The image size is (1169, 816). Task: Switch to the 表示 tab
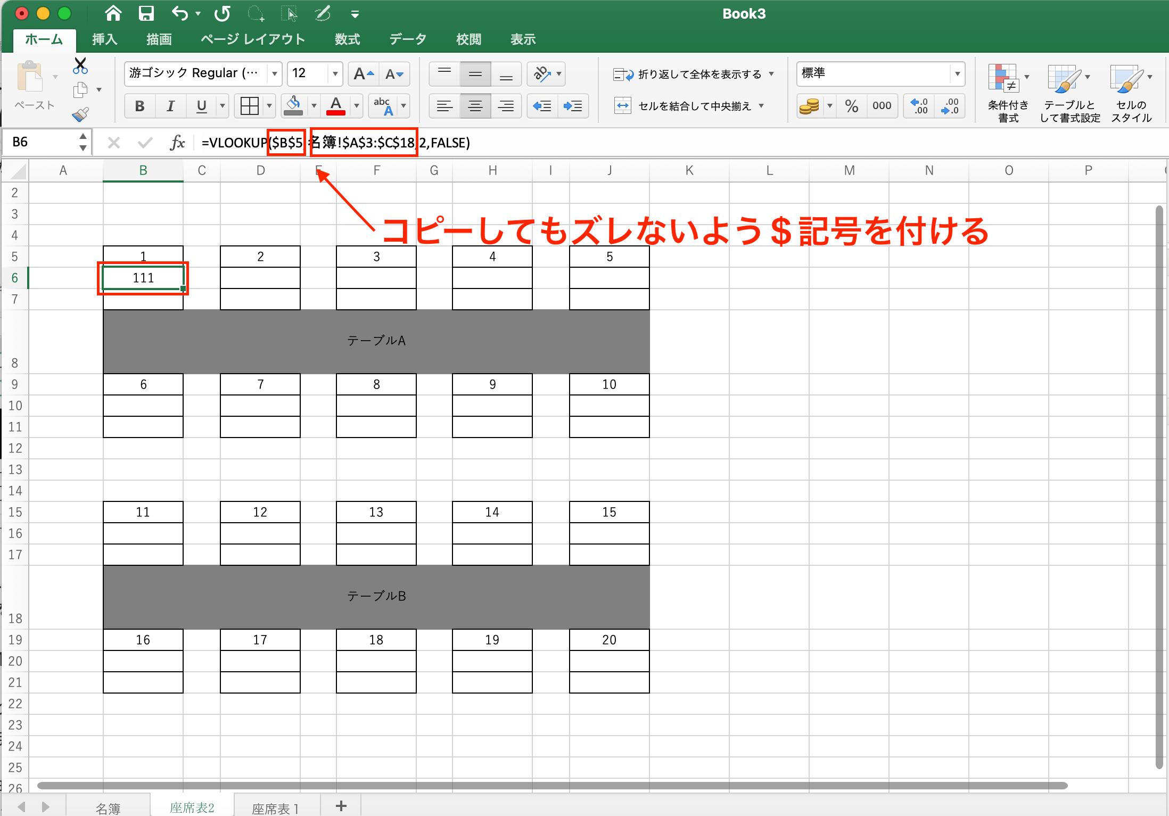tap(523, 39)
